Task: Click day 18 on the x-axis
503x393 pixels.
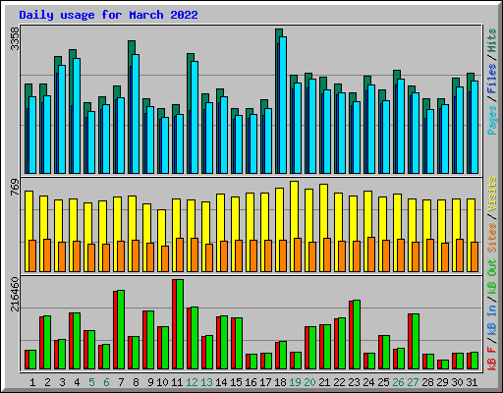Action: pos(280,382)
